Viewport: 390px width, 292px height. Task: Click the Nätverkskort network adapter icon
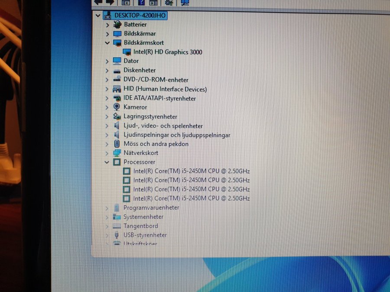pyautogui.click(x=117, y=153)
